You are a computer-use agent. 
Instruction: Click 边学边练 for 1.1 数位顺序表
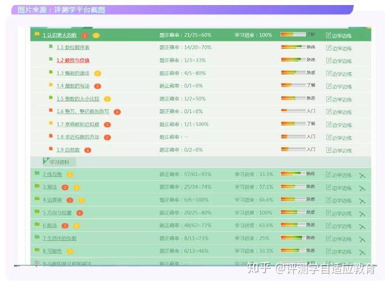339,48
